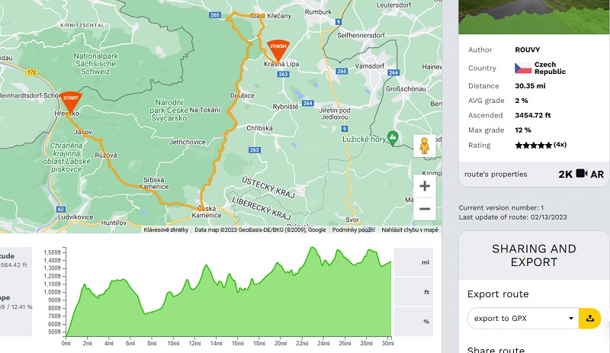
Task: Click the Lužické hory green park marker
Action: point(392,136)
